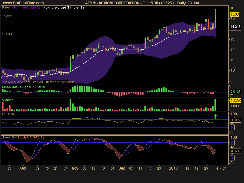Select the Price legend label

tap(6, 8)
